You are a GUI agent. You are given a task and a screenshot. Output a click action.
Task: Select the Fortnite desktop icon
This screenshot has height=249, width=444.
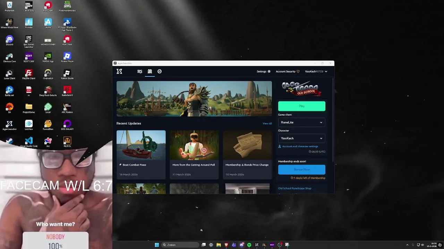tap(29, 24)
